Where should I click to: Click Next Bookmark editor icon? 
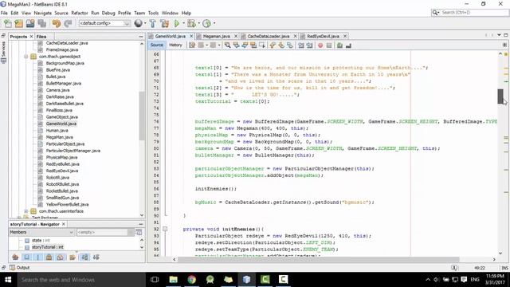pos(281,45)
